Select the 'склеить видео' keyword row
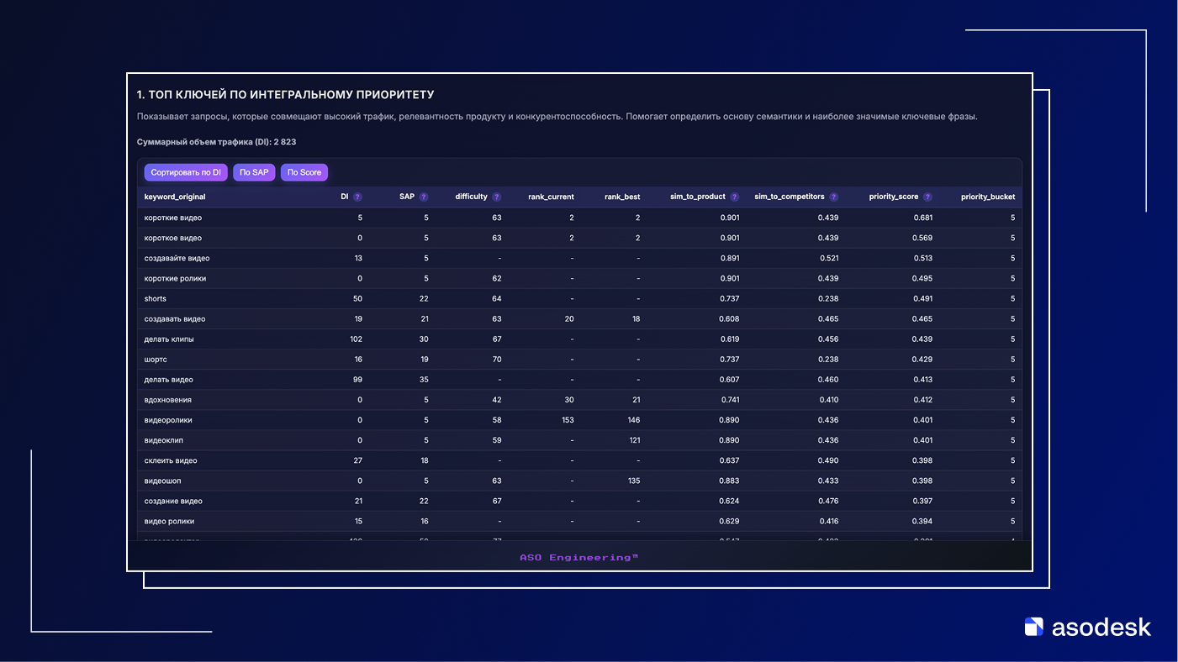Viewport: 1178px width, 662px height. click(x=171, y=460)
